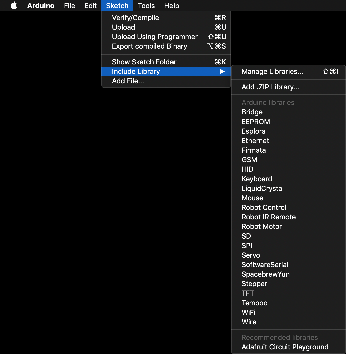
Task: Include the SoftwareSerial library
Action: pyautogui.click(x=265, y=265)
